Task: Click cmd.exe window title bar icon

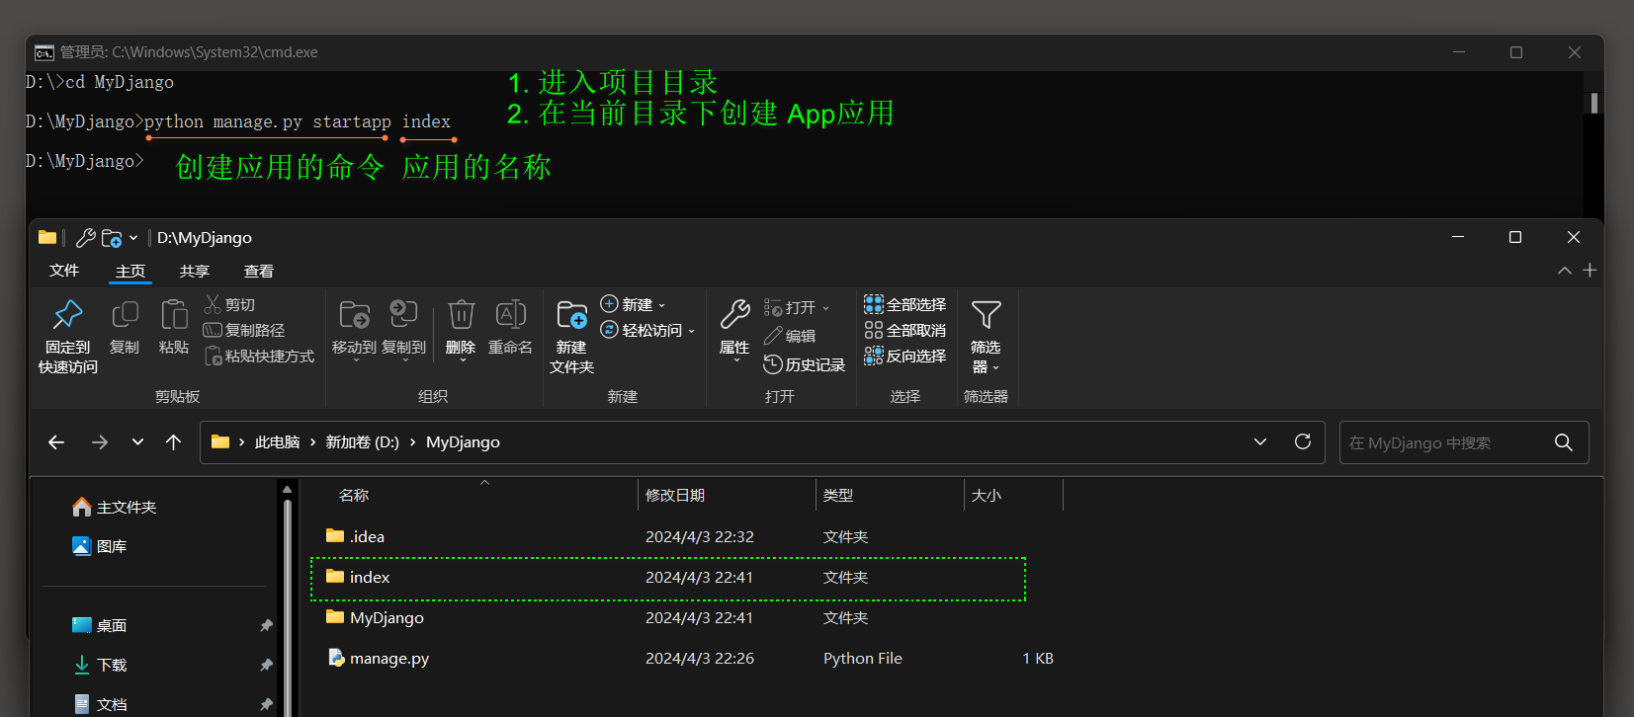Action: pos(44,52)
